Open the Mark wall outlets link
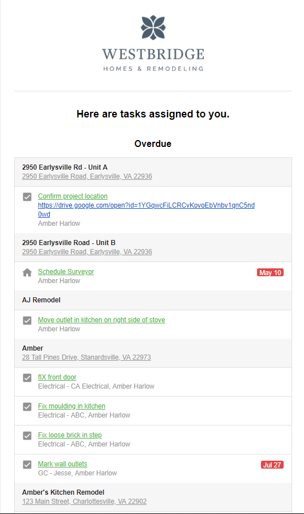304x514 pixels. (x=62, y=464)
